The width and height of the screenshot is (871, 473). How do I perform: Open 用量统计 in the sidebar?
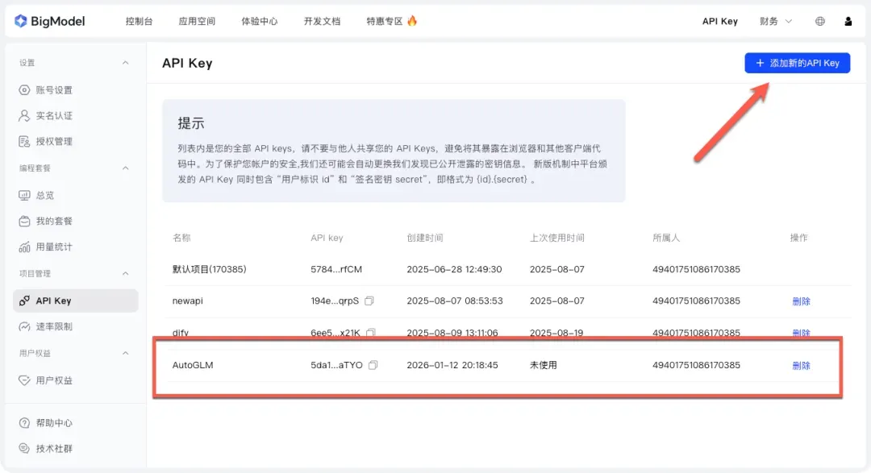pos(54,247)
